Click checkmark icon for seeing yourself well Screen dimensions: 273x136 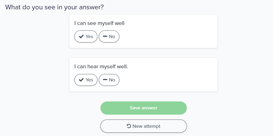[81, 36]
